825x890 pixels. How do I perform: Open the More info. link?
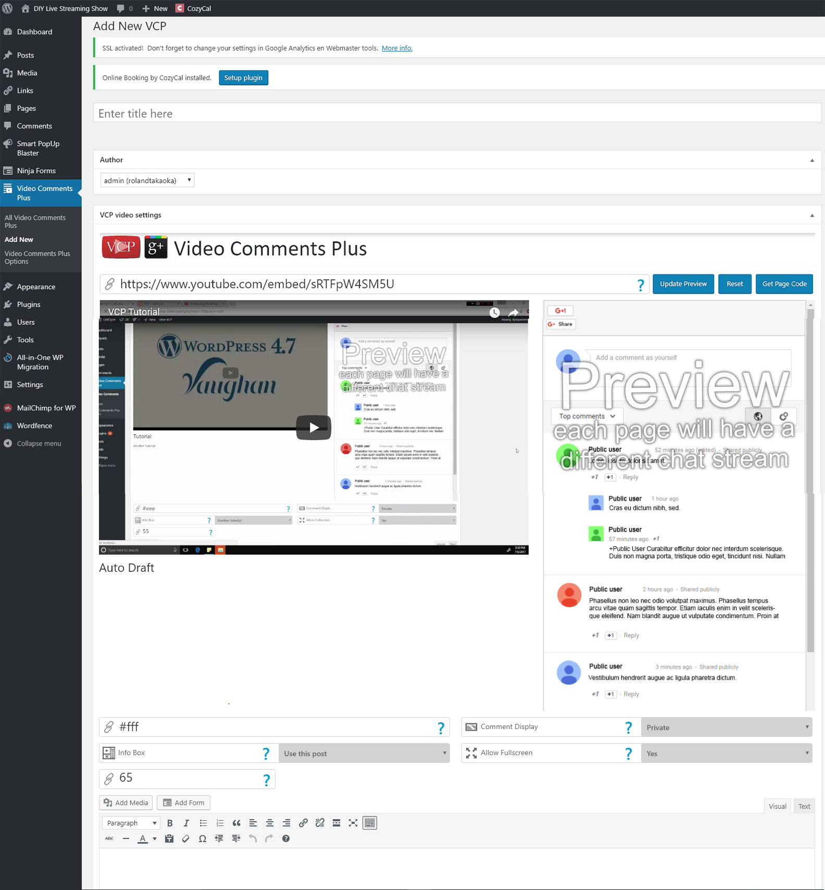(x=397, y=48)
